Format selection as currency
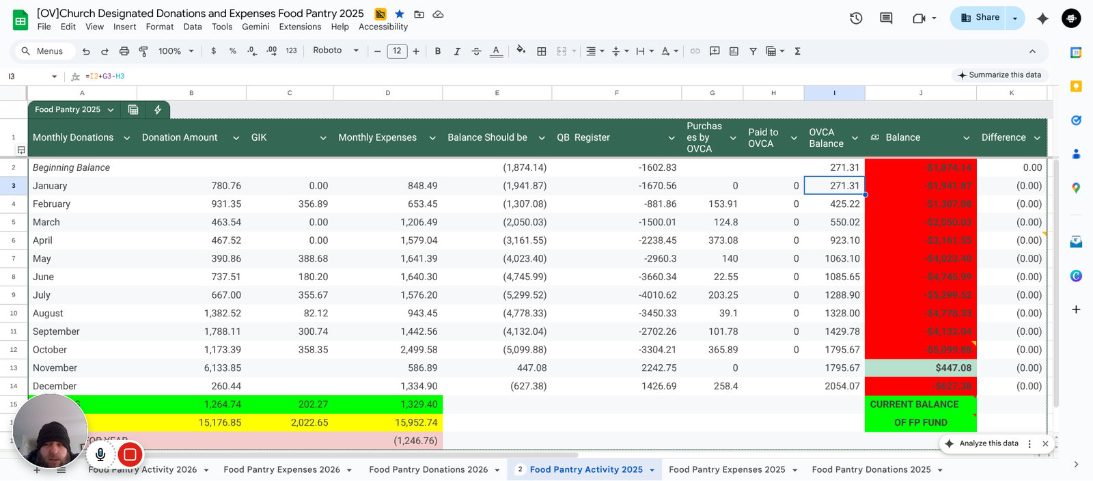The width and height of the screenshot is (1093, 481). click(214, 51)
